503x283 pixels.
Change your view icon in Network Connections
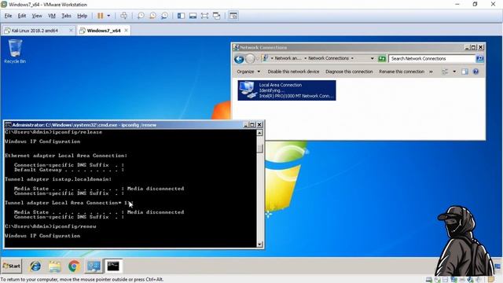pos(445,72)
